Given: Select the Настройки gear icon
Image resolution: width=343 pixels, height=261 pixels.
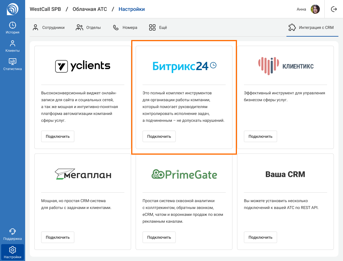Looking at the screenshot, I should [x=13, y=250].
